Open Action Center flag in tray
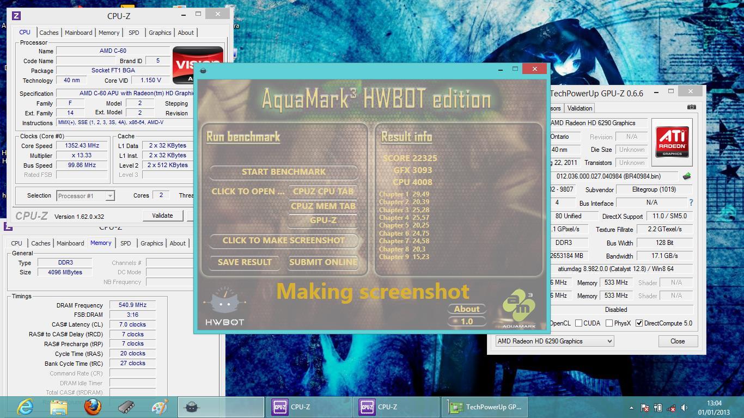Image resolution: width=744 pixels, height=418 pixels. [645, 408]
